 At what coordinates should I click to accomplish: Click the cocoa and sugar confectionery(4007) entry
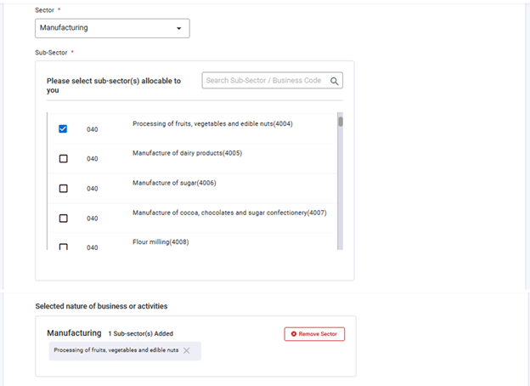pos(229,213)
